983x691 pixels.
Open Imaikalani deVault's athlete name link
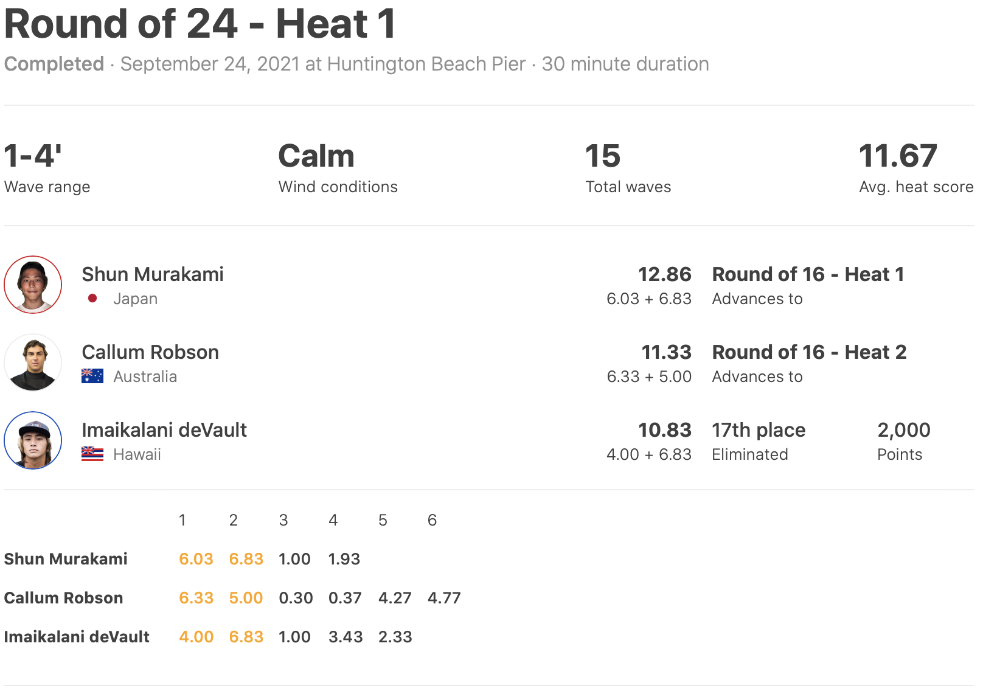click(x=164, y=430)
